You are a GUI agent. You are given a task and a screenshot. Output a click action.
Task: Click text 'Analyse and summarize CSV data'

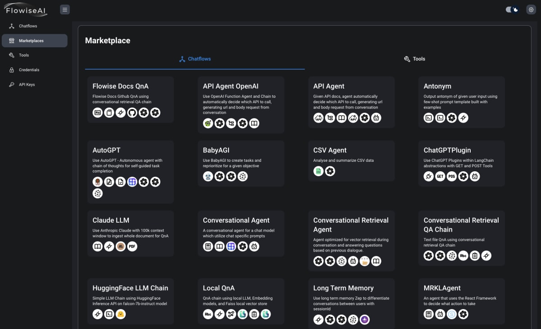pyautogui.click(x=344, y=160)
